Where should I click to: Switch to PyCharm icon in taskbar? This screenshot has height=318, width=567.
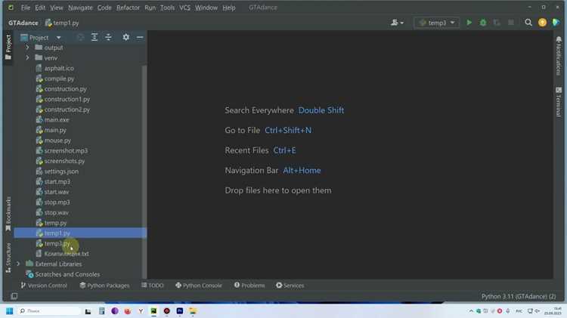coord(153,310)
